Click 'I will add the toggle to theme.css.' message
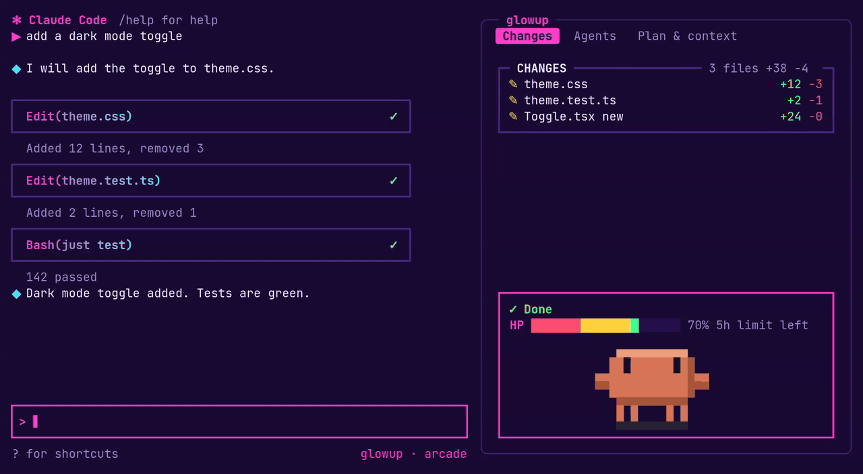This screenshot has height=474, width=863. click(x=150, y=69)
